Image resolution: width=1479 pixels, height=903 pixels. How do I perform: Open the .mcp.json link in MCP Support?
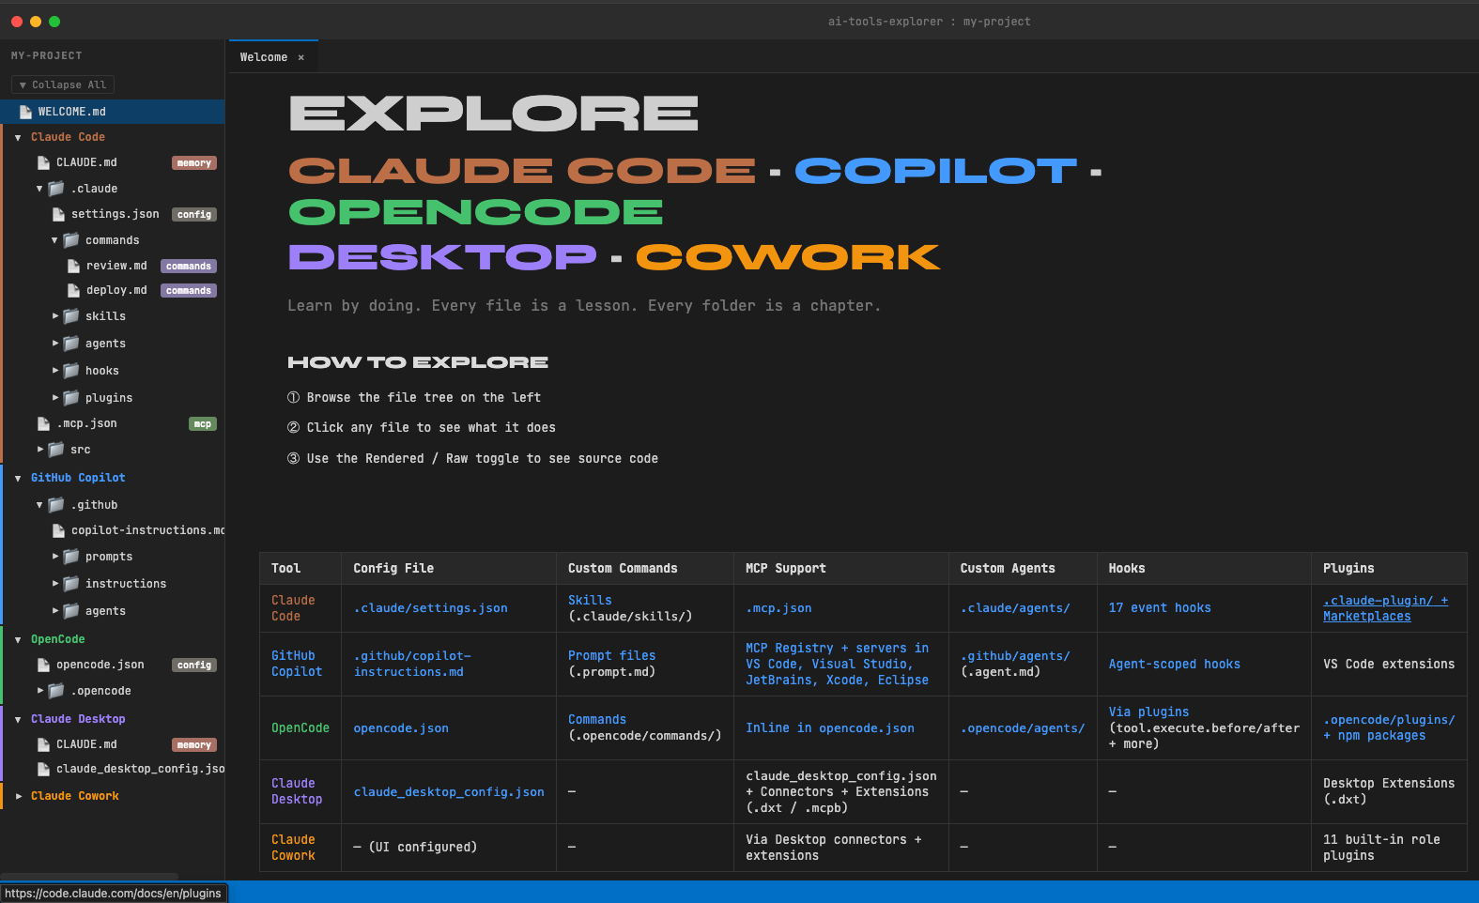click(778, 608)
